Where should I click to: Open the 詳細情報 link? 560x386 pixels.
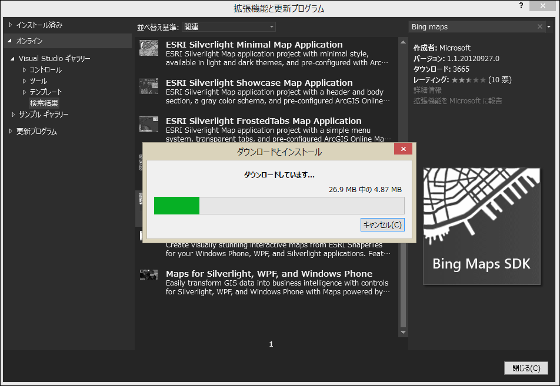(x=428, y=90)
